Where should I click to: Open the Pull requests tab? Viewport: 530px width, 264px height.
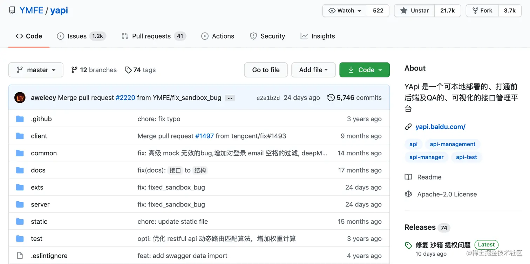154,36
